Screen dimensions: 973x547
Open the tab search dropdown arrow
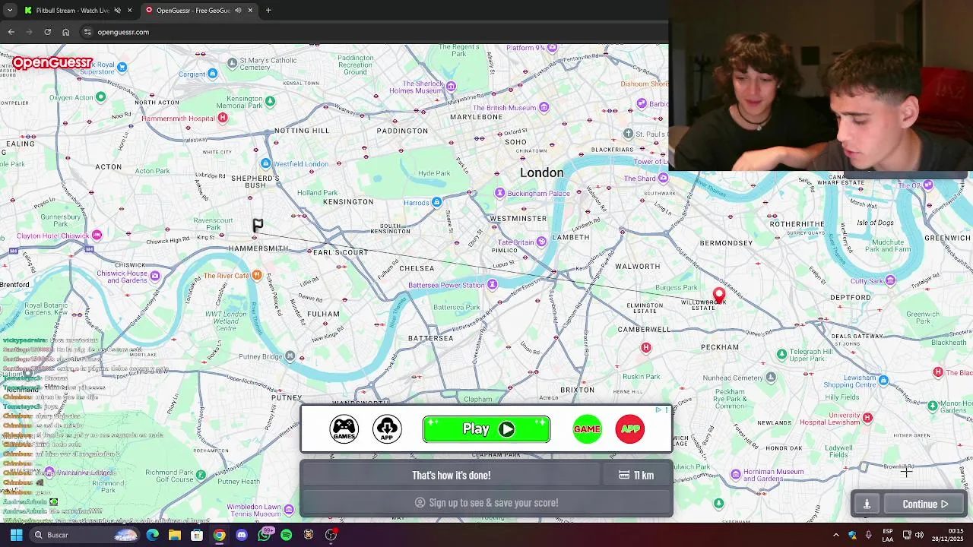pyautogui.click(x=9, y=10)
